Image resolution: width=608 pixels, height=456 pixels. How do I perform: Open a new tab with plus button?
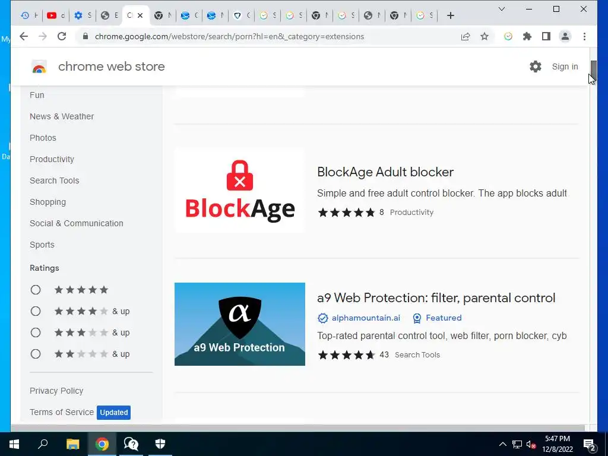(450, 15)
